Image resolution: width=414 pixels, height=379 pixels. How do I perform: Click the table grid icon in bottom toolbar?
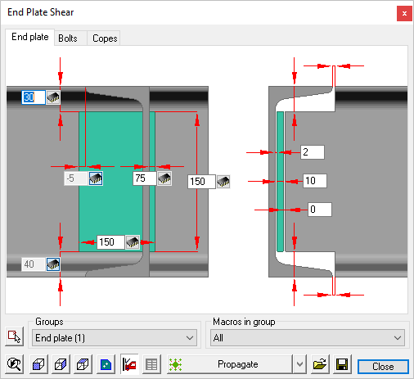point(151,364)
